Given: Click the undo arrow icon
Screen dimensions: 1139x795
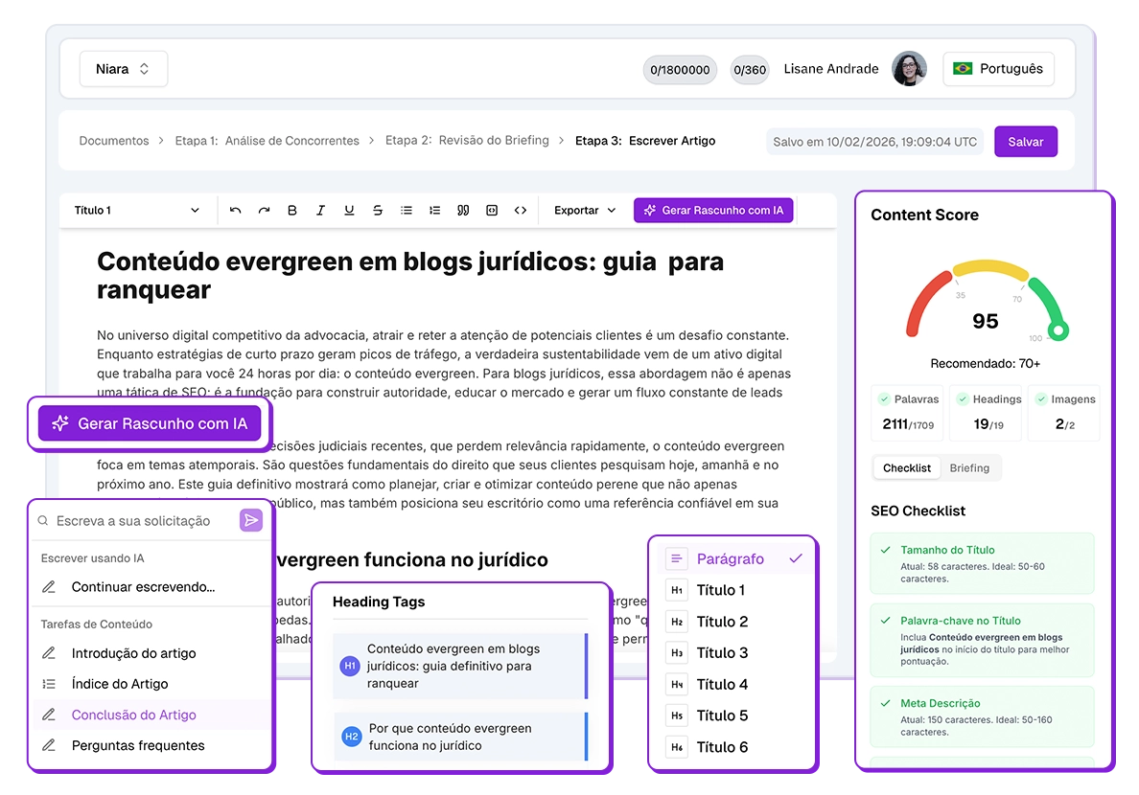Looking at the screenshot, I should click(235, 211).
